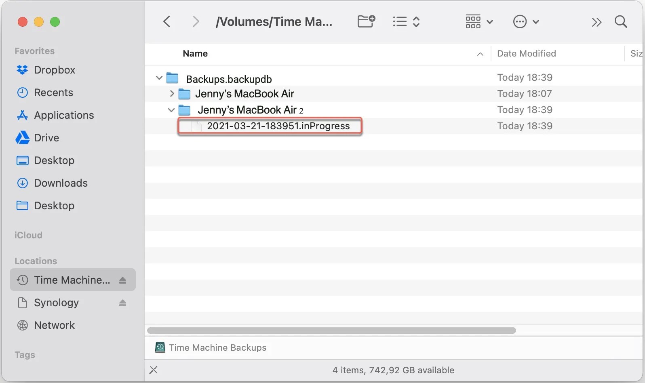Collapse the Backups.backupdb folder
The image size is (645, 383).
point(159,78)
